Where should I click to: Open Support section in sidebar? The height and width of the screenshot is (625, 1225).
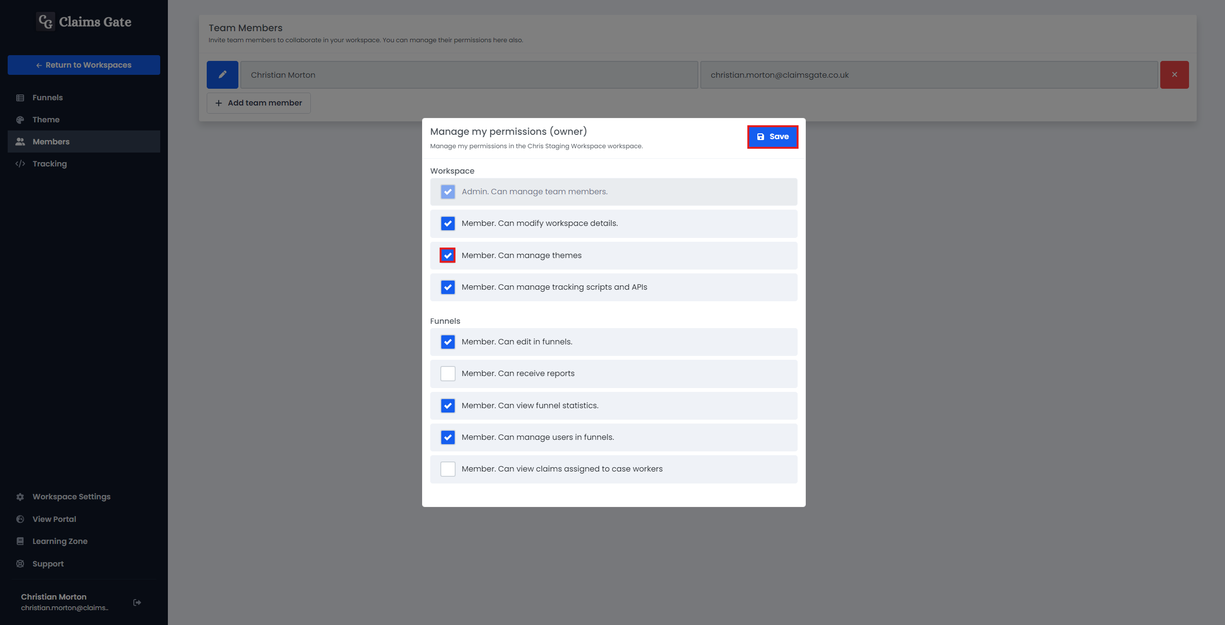[47, 564]
